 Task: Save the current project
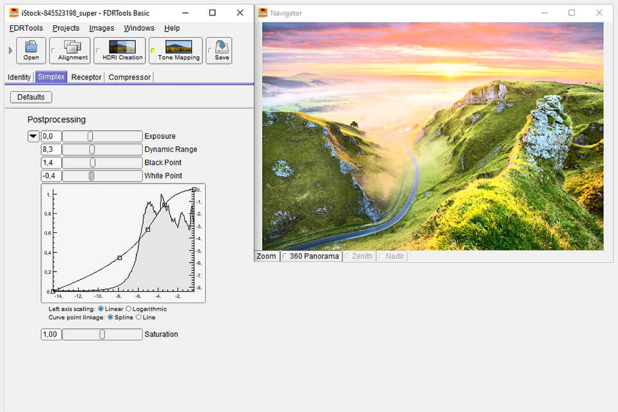tap(219, 50)
